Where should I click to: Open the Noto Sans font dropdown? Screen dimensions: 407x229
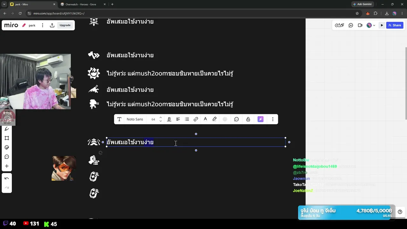(135, 119)
